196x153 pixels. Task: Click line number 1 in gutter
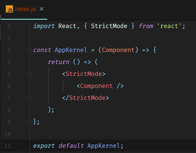click(9, 26)
